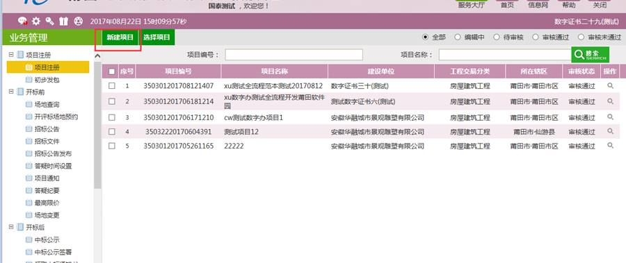This screenshot has height=263, width=626.
Task: Open 招标文件 in sidebar
Action: (x=47, y=142)
